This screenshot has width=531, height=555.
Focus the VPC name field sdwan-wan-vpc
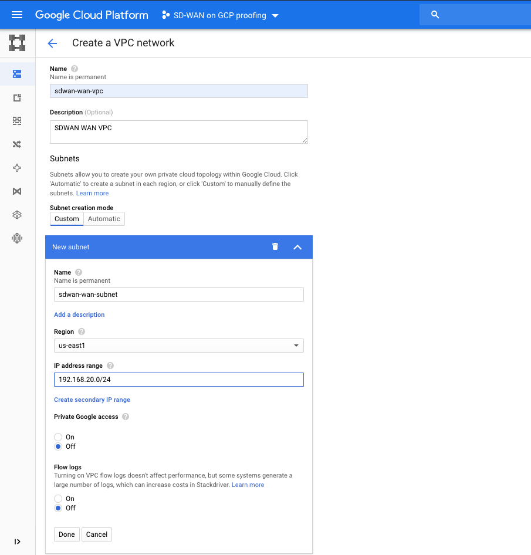[179, 91]
